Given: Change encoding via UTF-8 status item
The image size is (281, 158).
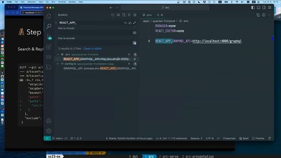Looking at the screenshot, I should (x=209, y=138).
